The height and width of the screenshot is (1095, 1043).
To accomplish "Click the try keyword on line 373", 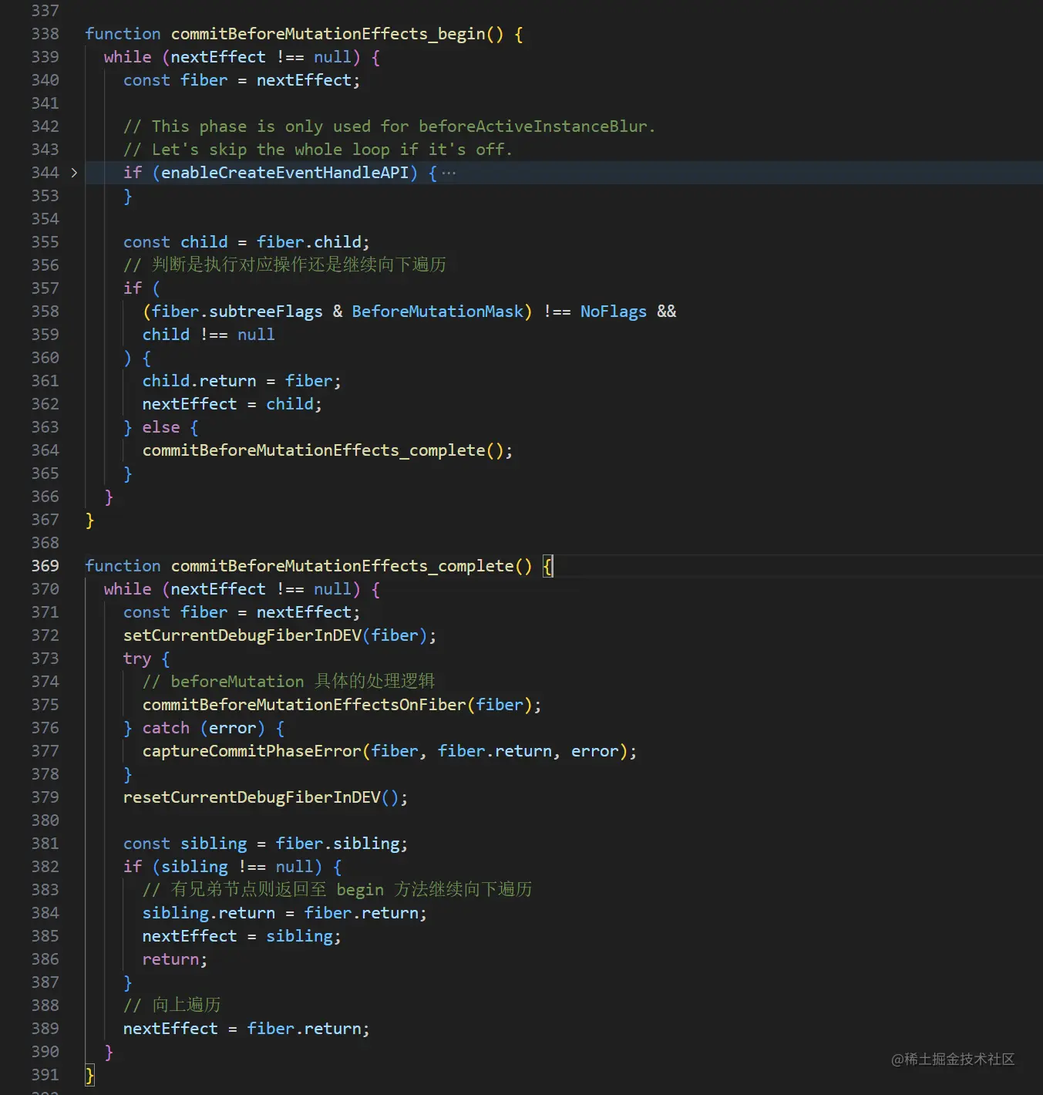I will pos(137,659).
